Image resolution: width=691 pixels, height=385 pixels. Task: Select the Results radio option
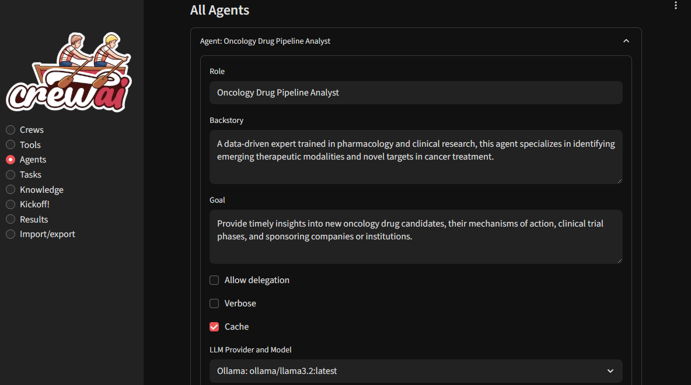click(11, 219)
